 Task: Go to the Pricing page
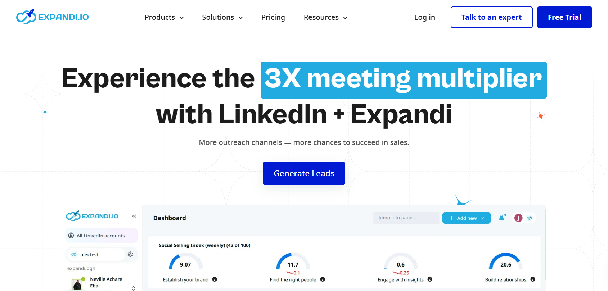[x=273, y=17]
